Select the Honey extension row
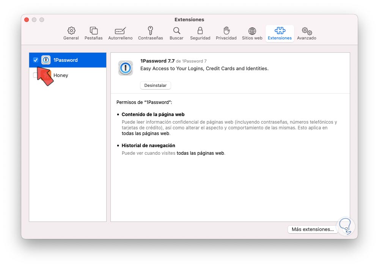Image resolution: width=379 pixels, height=267 pixels. point(68,75)
